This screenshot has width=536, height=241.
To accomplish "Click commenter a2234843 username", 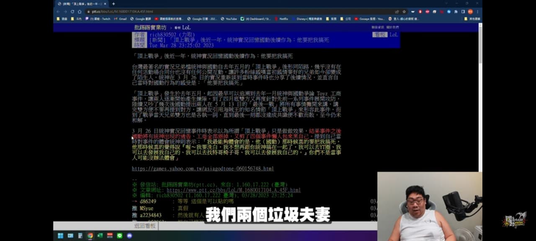I will click(150, 215).
